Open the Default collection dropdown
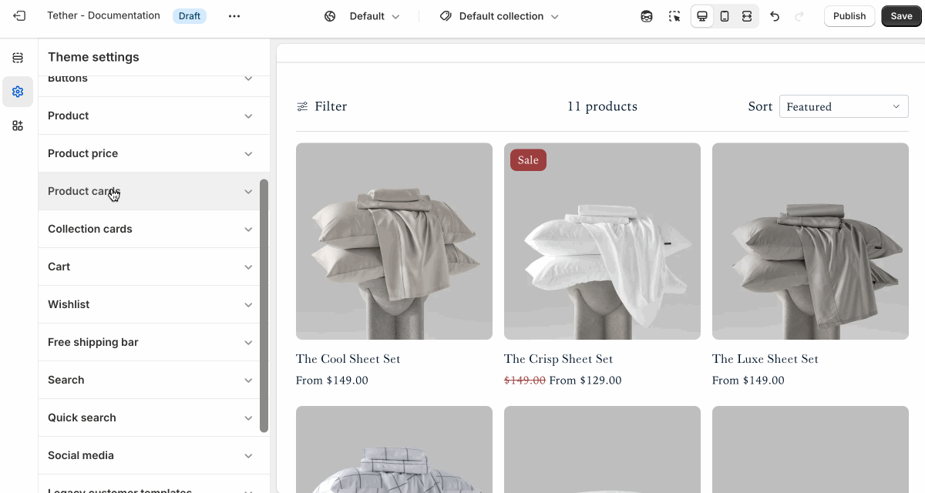 pyautogui.click(x=509, y=16)
